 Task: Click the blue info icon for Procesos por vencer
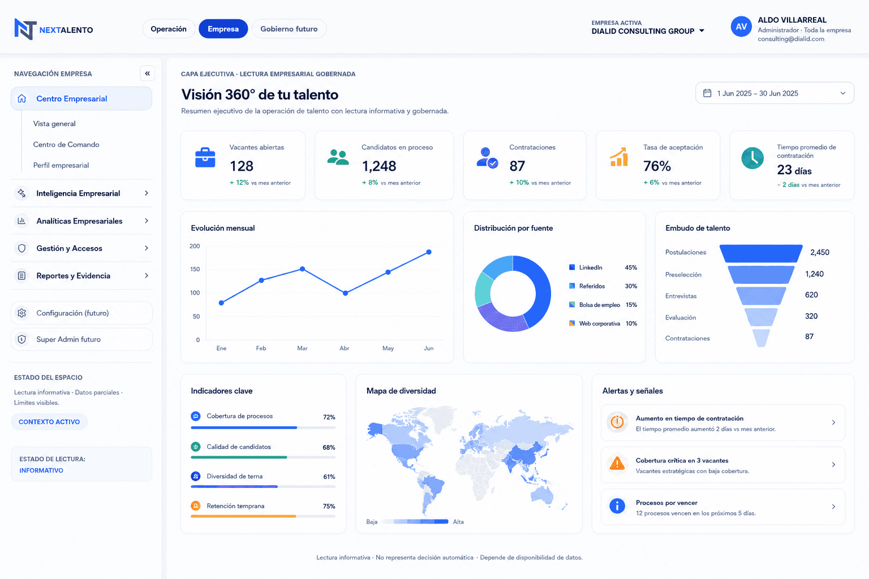click(617, 506)
